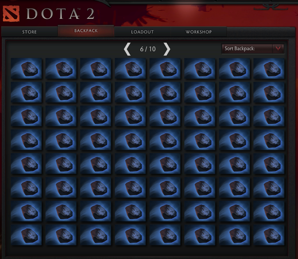Select the Backpack tab
Image resolution: width=298 pixels, height=259 pixels.
[86, 31]
